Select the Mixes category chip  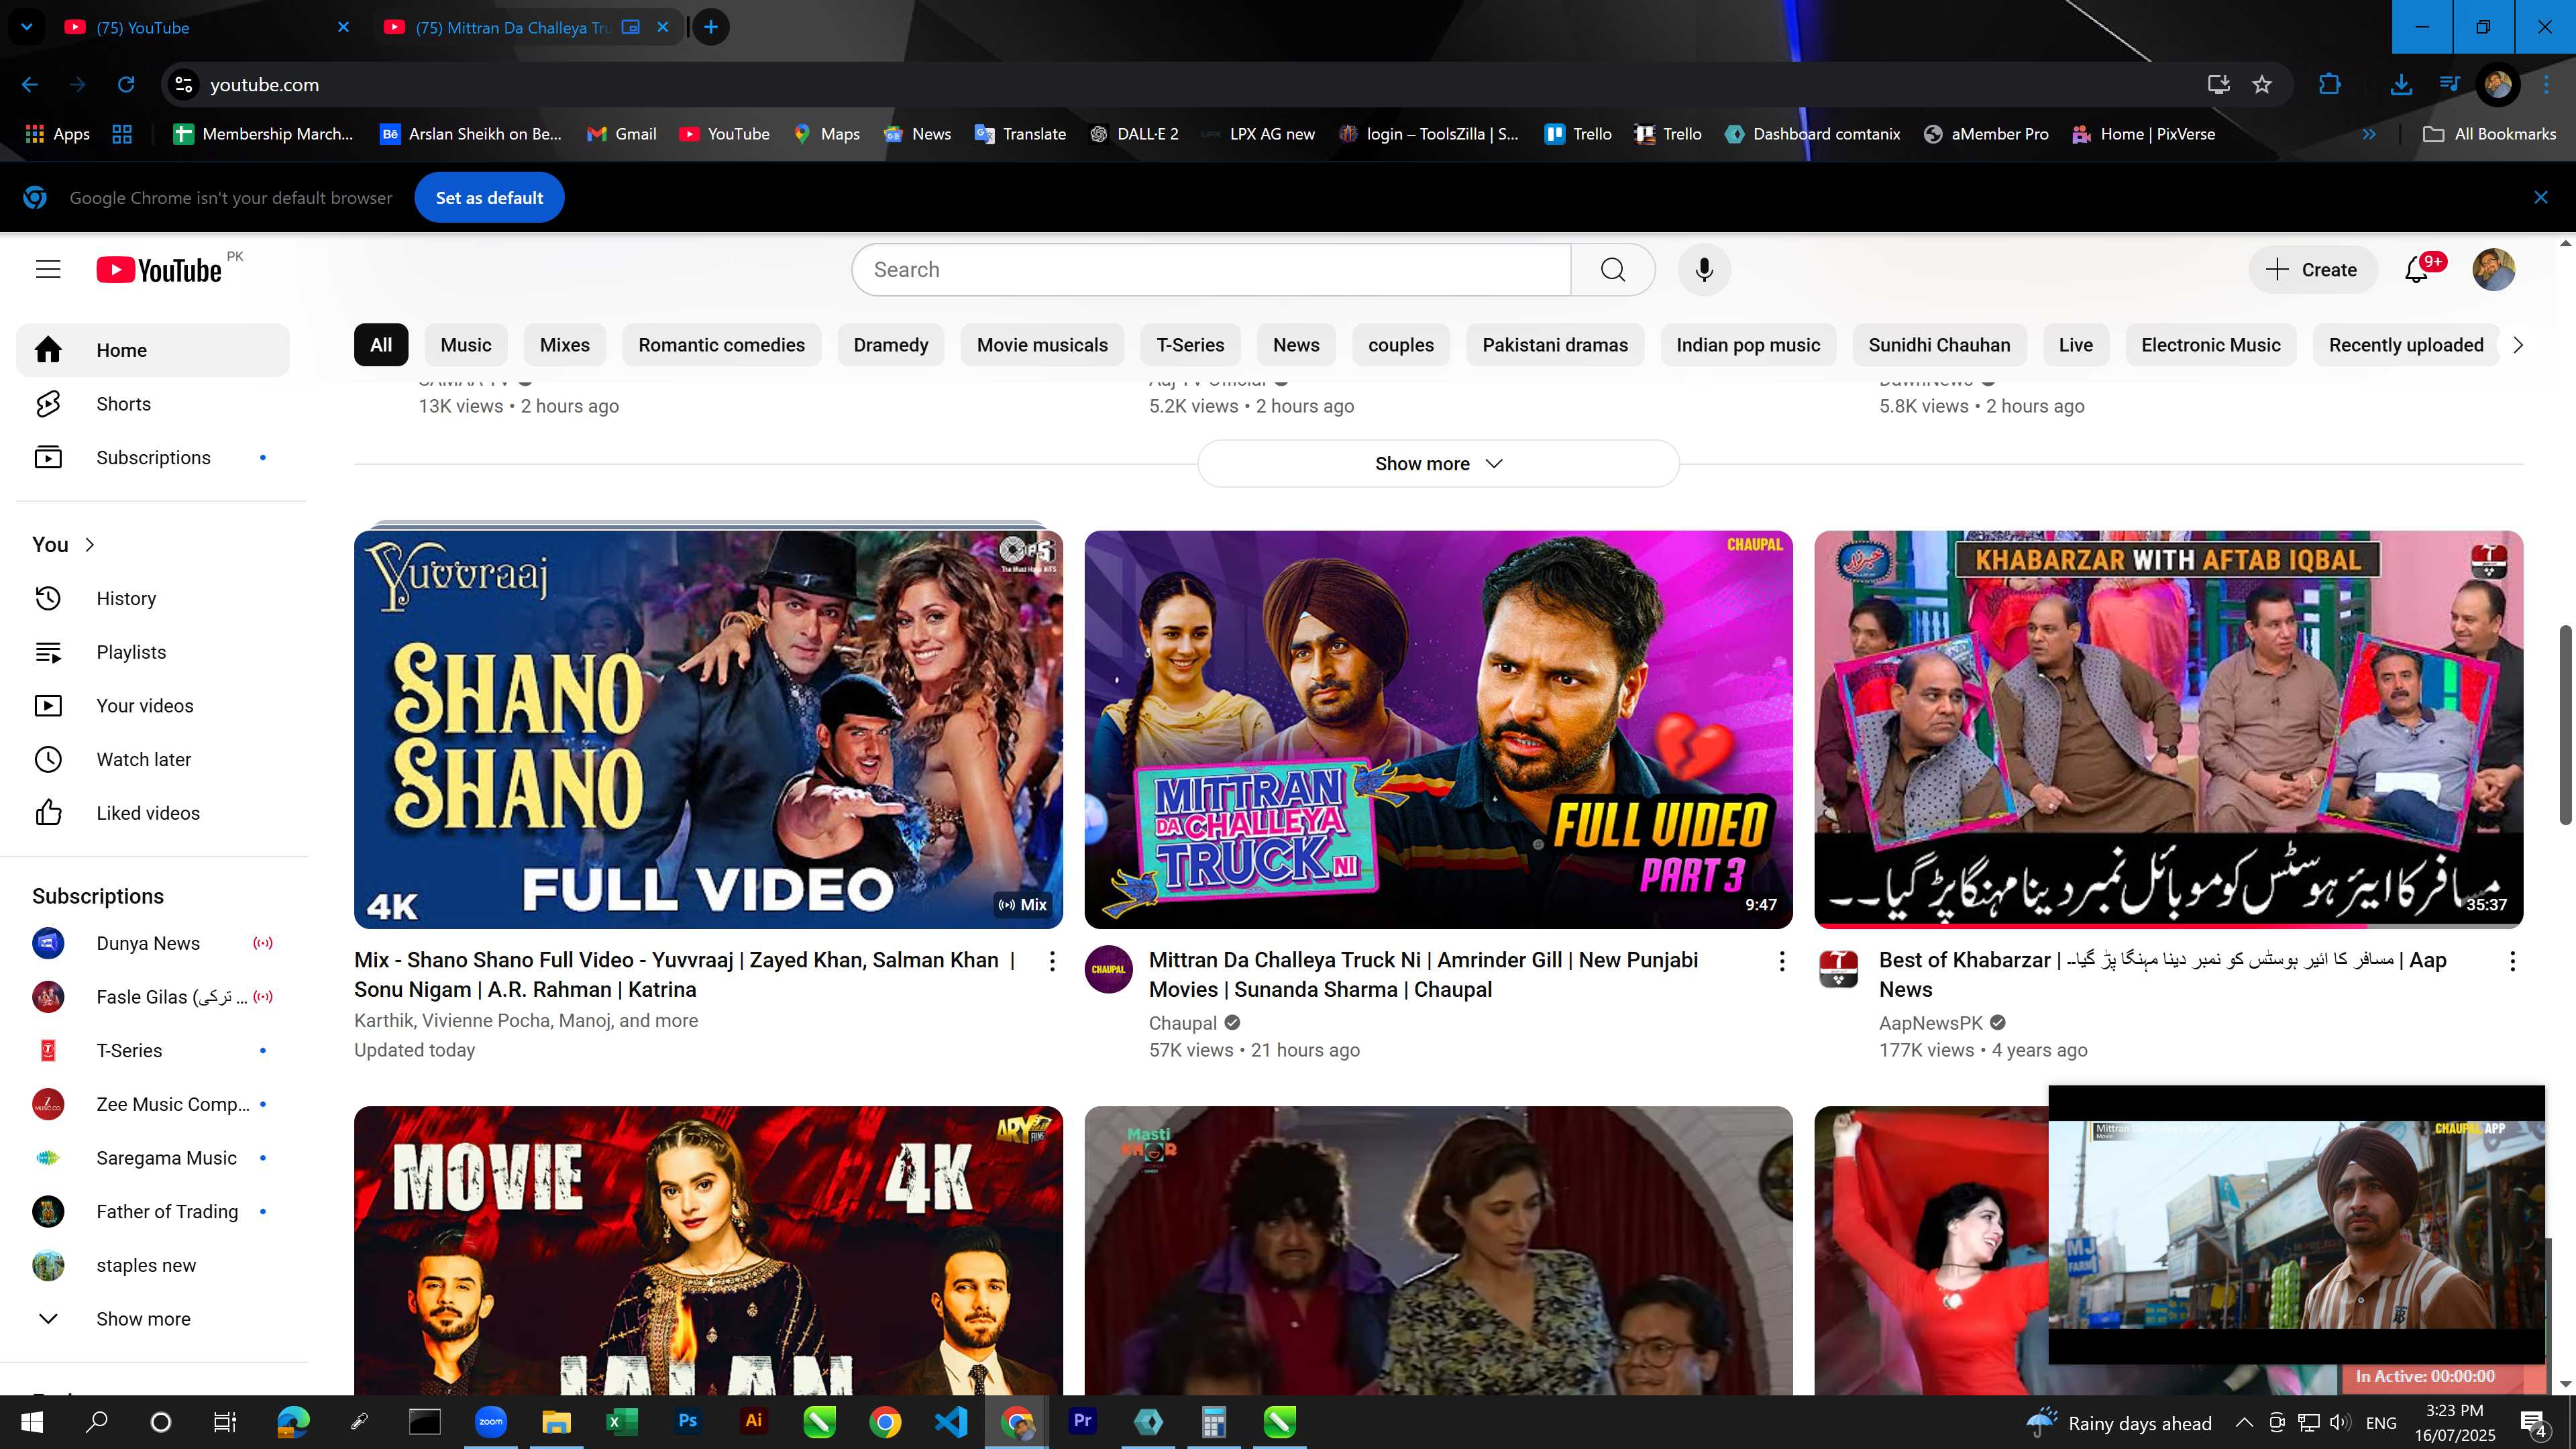[565, 345]
